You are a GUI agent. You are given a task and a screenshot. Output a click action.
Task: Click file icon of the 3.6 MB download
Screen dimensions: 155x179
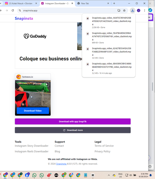(x=88, y=49)
